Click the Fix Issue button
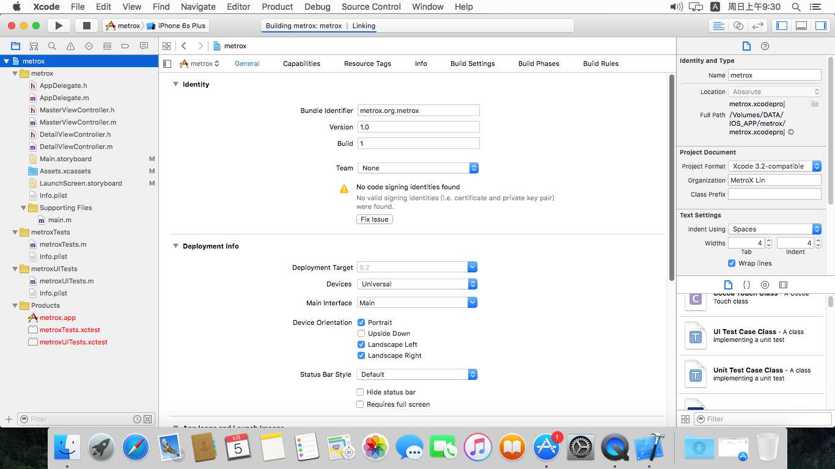 coord(375,219)
